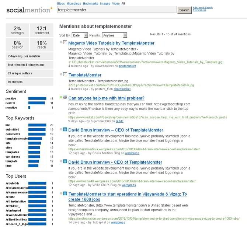Select the Microblogs search tab
The image size is (247, 227).
click(x=74, y=3)
